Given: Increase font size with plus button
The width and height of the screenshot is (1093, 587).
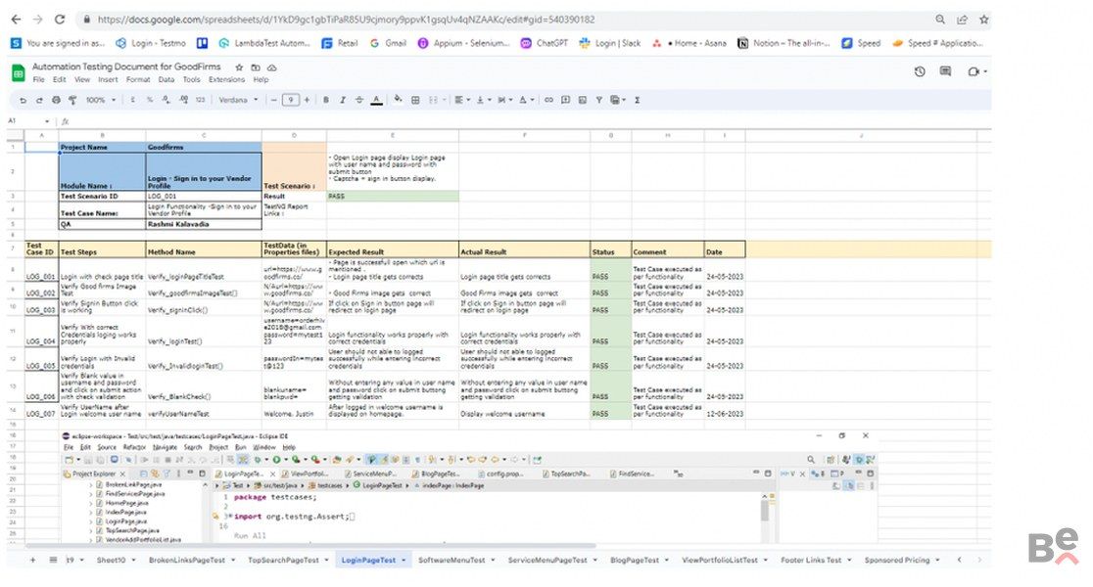Looking at the screenshot, I should pyautogui.click(x=307, y=100).
